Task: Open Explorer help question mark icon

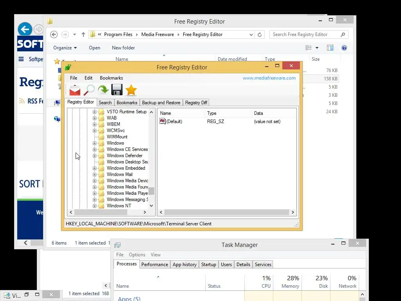Action: pos(344,48)
